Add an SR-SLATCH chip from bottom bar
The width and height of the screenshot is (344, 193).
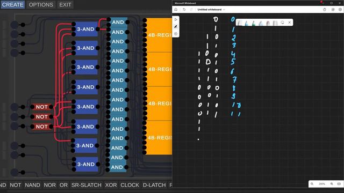[87, 185]
